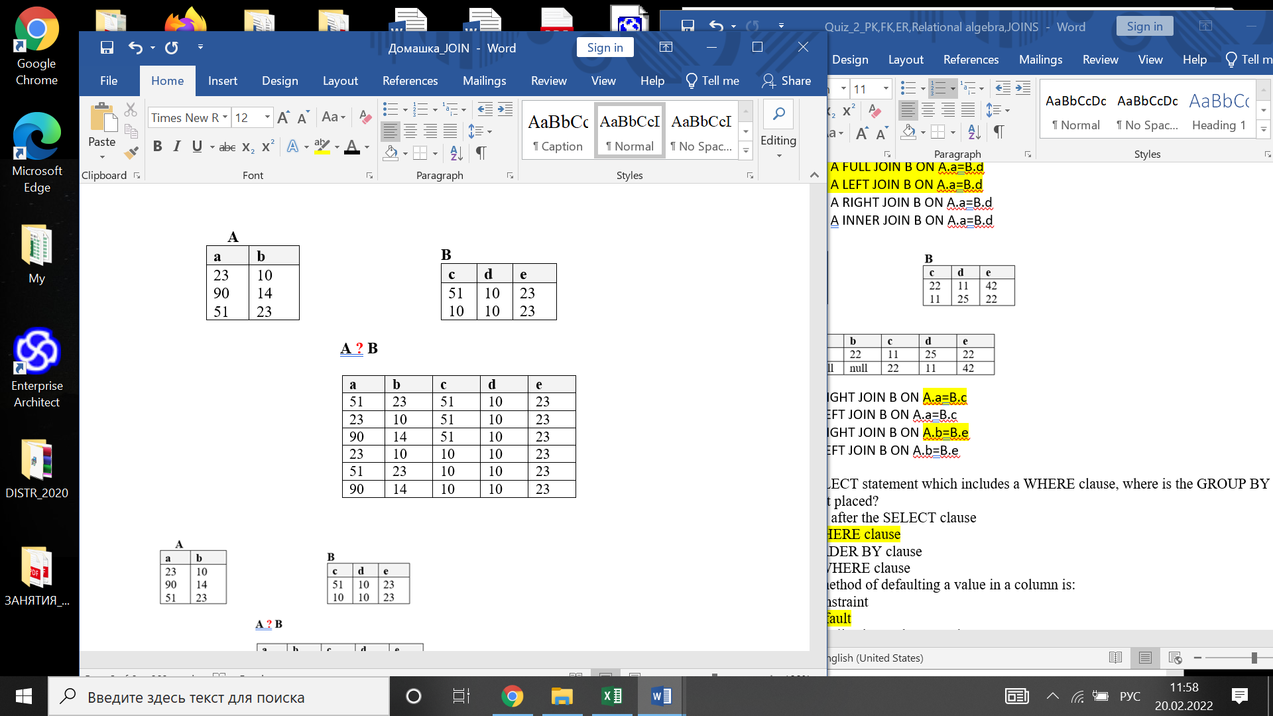Viewport: 1273px width, 716px height.
Task: Increase indent in Домашка_JOIN ribbon
Action: (505, 109)
